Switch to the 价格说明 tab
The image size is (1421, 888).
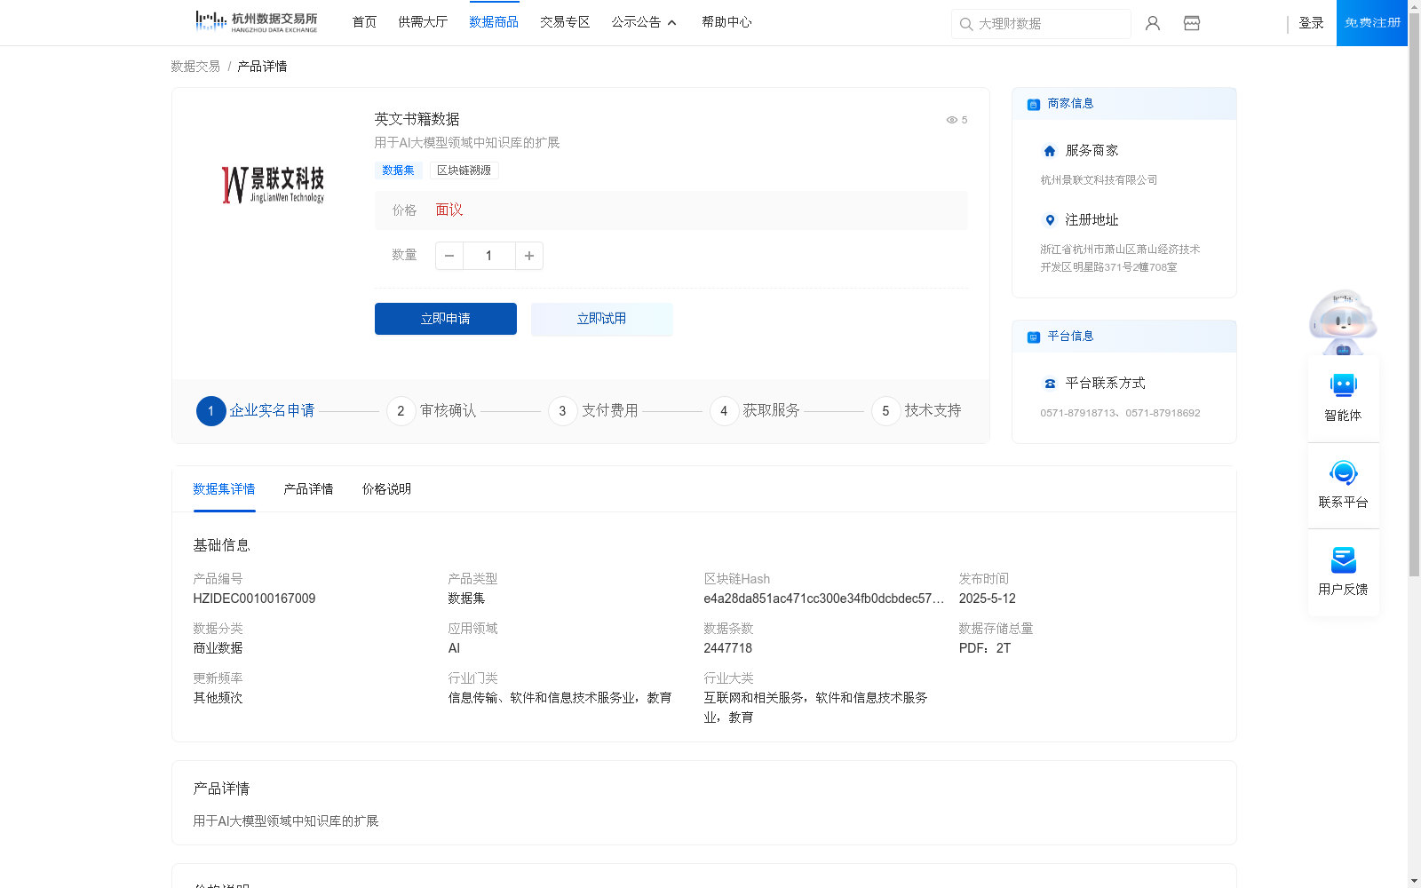pos(386,489)
